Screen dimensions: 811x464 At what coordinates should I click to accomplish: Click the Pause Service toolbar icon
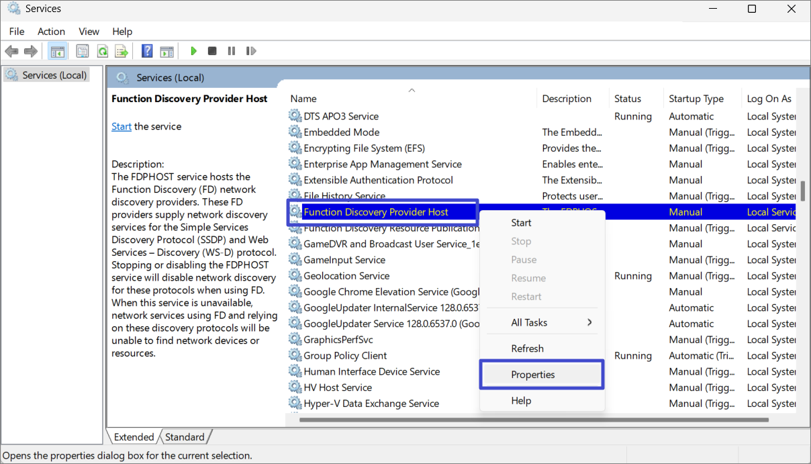click(232, 51)
